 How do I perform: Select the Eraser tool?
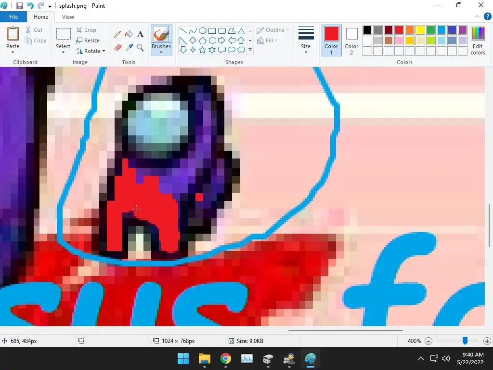[117, 48]
